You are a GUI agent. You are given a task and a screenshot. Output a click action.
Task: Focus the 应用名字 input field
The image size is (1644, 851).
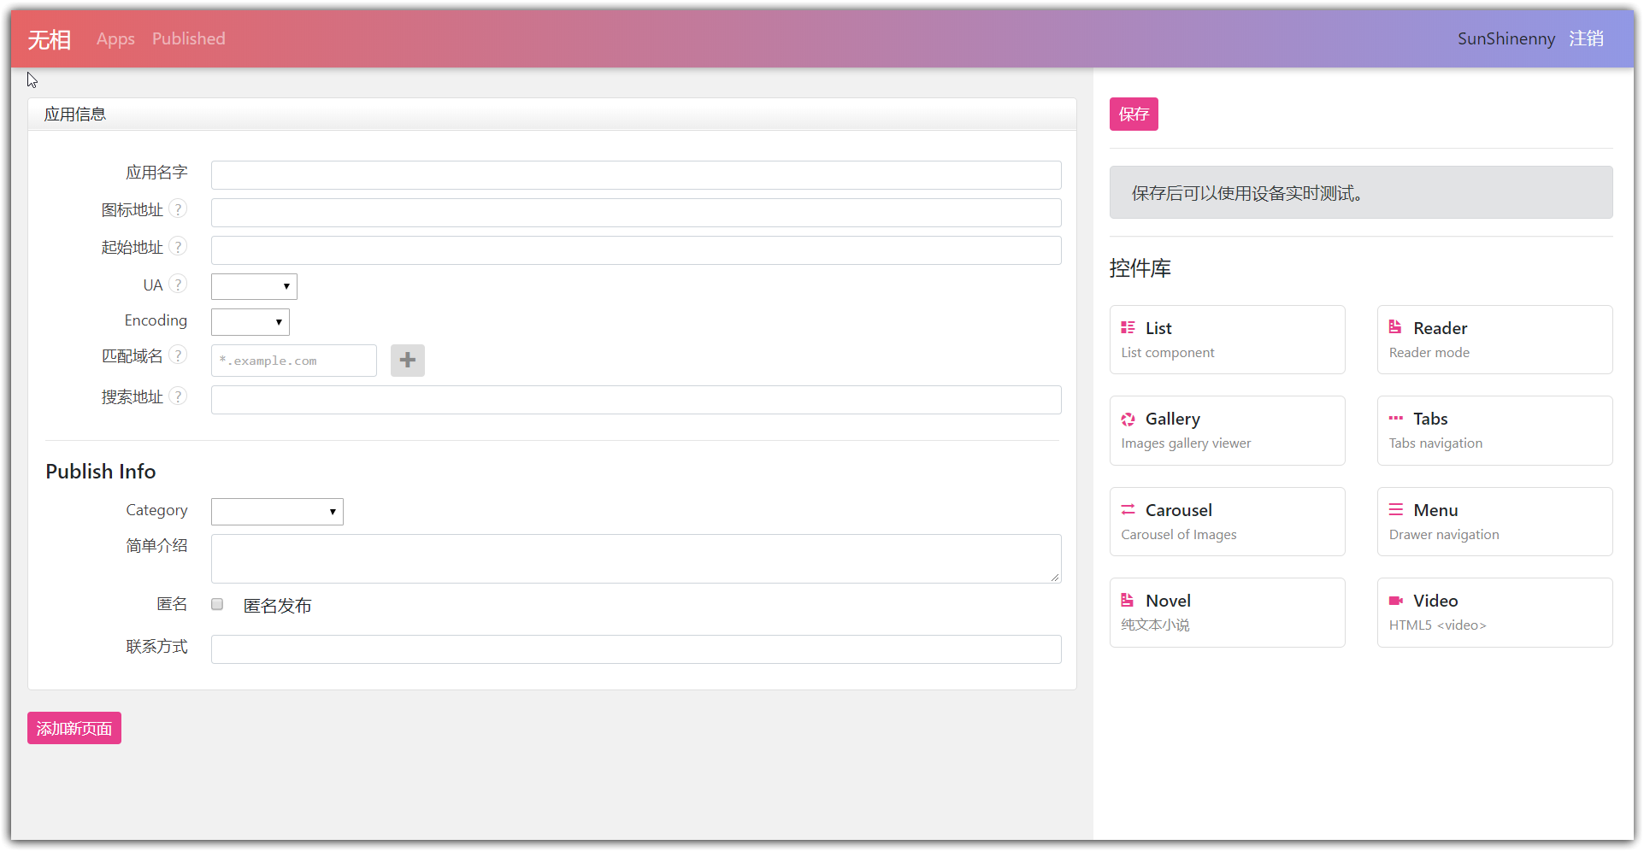pos(636,175)
